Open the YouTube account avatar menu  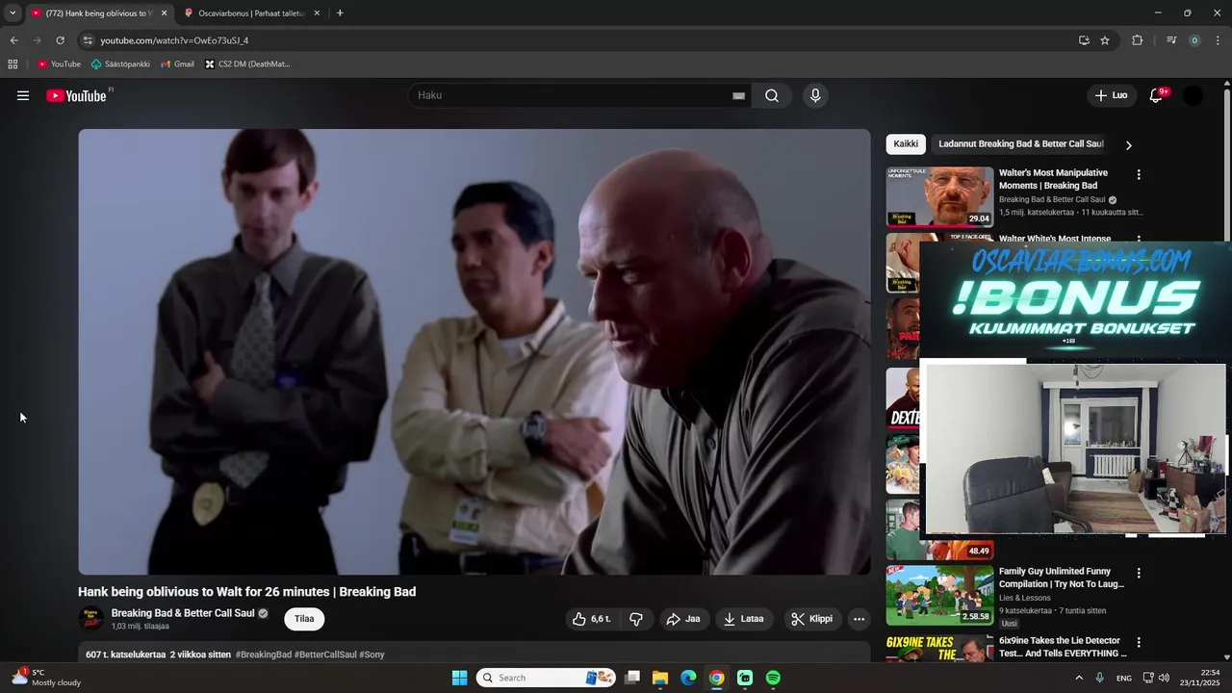(x=1193, y=95)
